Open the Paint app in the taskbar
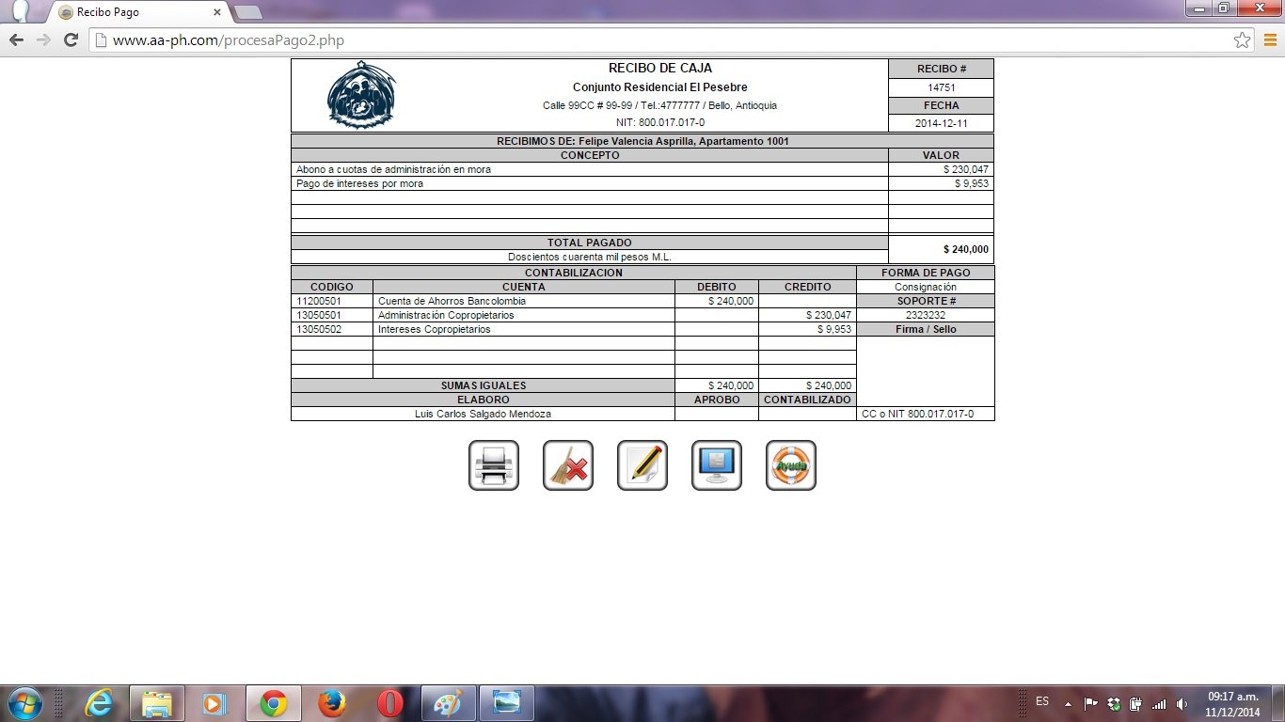The width and height of the screenshot is (1285, 722). click(449, 703)
